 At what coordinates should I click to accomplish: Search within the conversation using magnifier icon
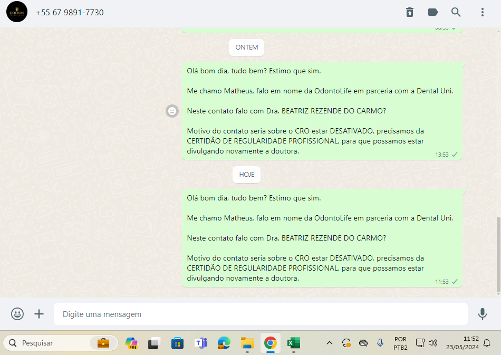pos(456,12)
